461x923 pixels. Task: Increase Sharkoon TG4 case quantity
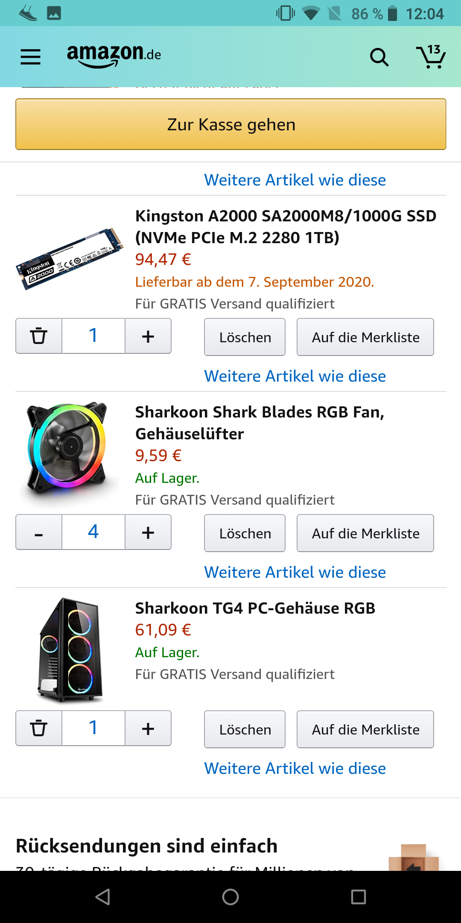148,728
